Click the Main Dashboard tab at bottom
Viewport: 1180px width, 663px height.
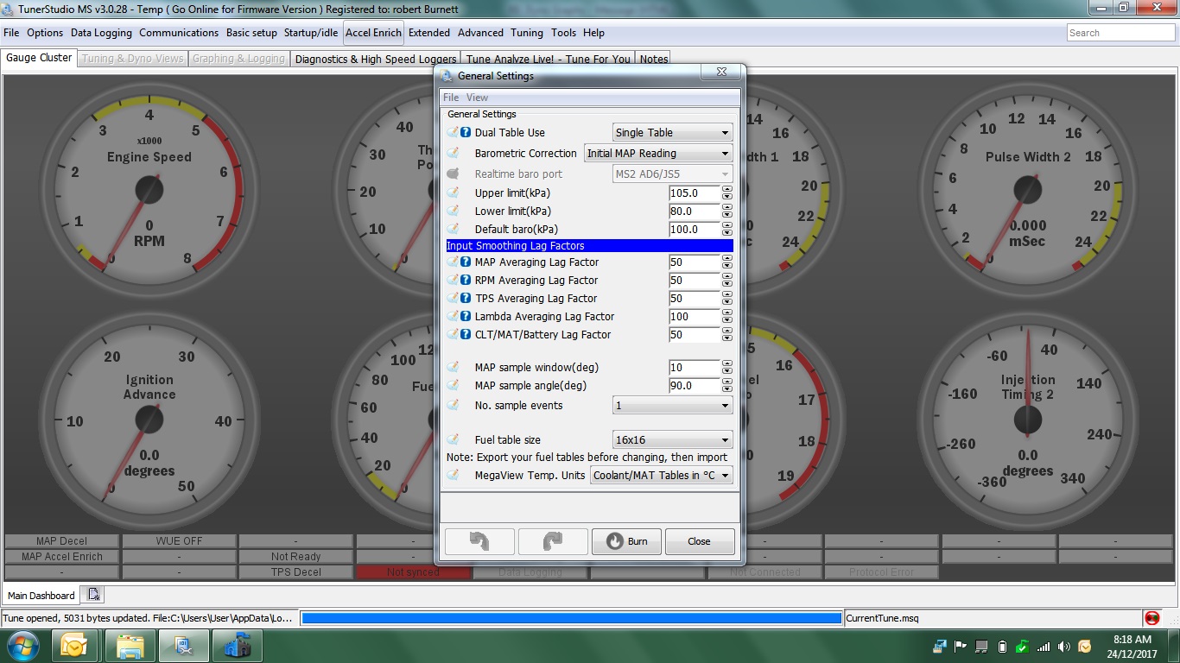(41, 595)
